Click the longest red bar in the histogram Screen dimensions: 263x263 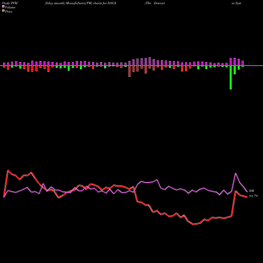tap(129, 71)
